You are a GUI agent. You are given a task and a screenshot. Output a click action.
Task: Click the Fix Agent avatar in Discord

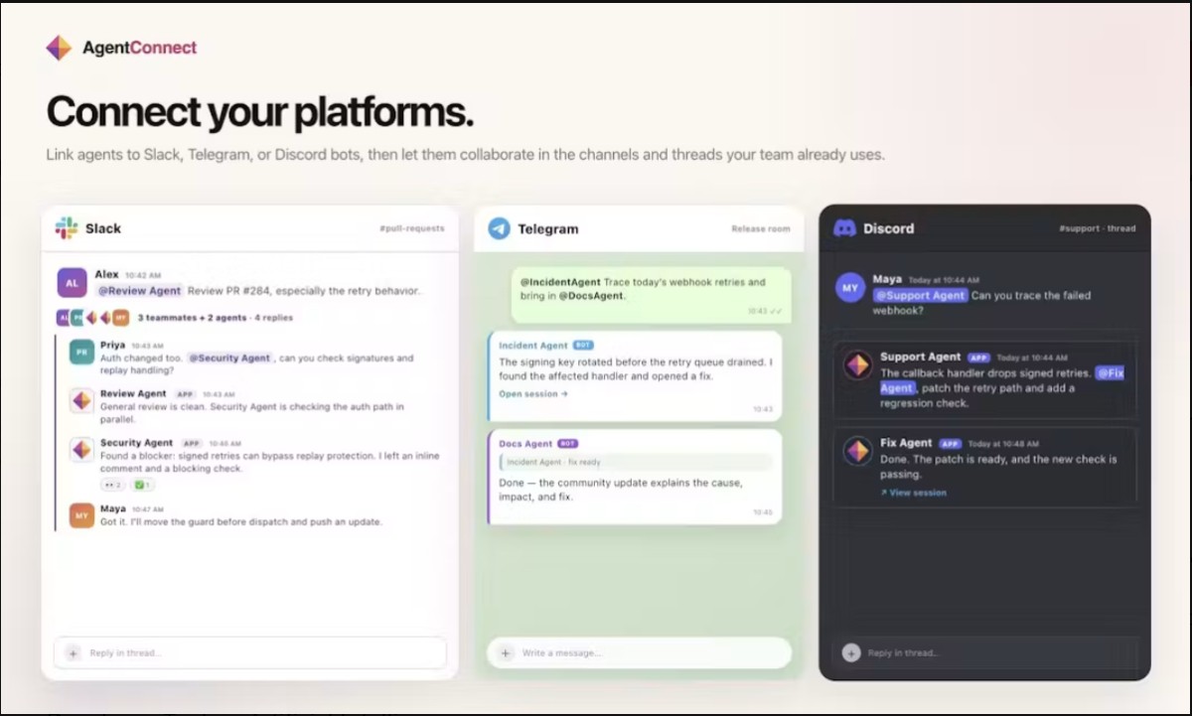coord(857,451)
